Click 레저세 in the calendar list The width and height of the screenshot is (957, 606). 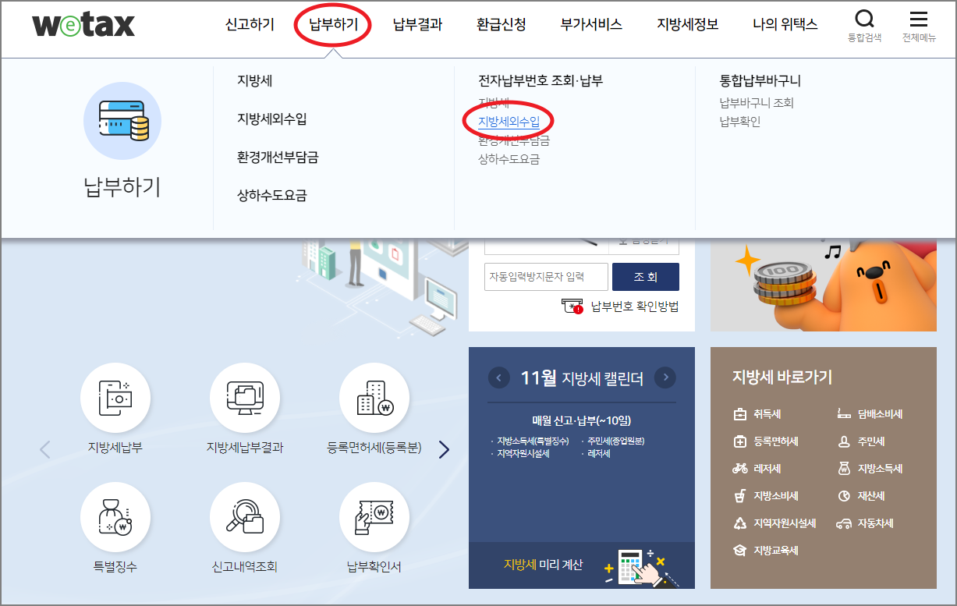599,453
